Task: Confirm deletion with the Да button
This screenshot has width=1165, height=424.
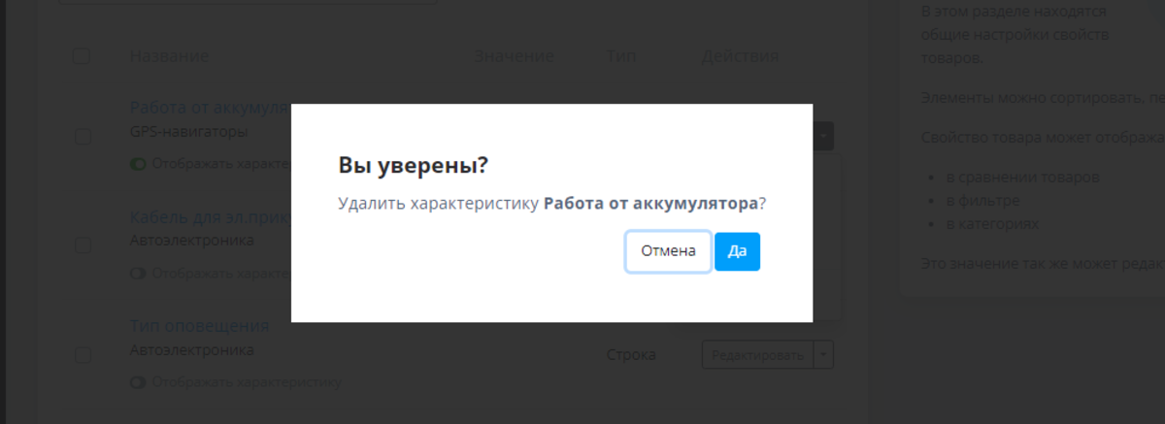Action: click(737, 251)
